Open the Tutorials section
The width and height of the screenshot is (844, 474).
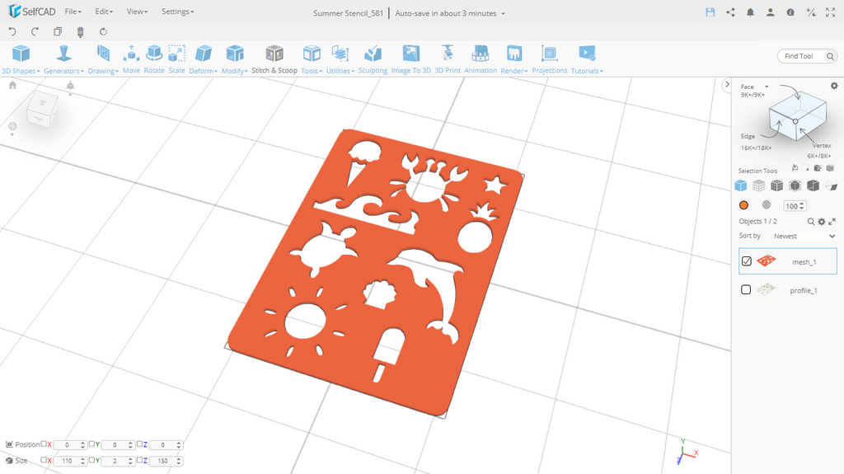tap(587, 59)
